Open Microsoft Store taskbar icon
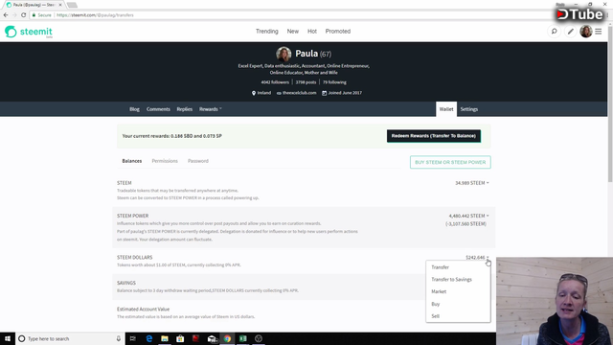 (180, 338)
